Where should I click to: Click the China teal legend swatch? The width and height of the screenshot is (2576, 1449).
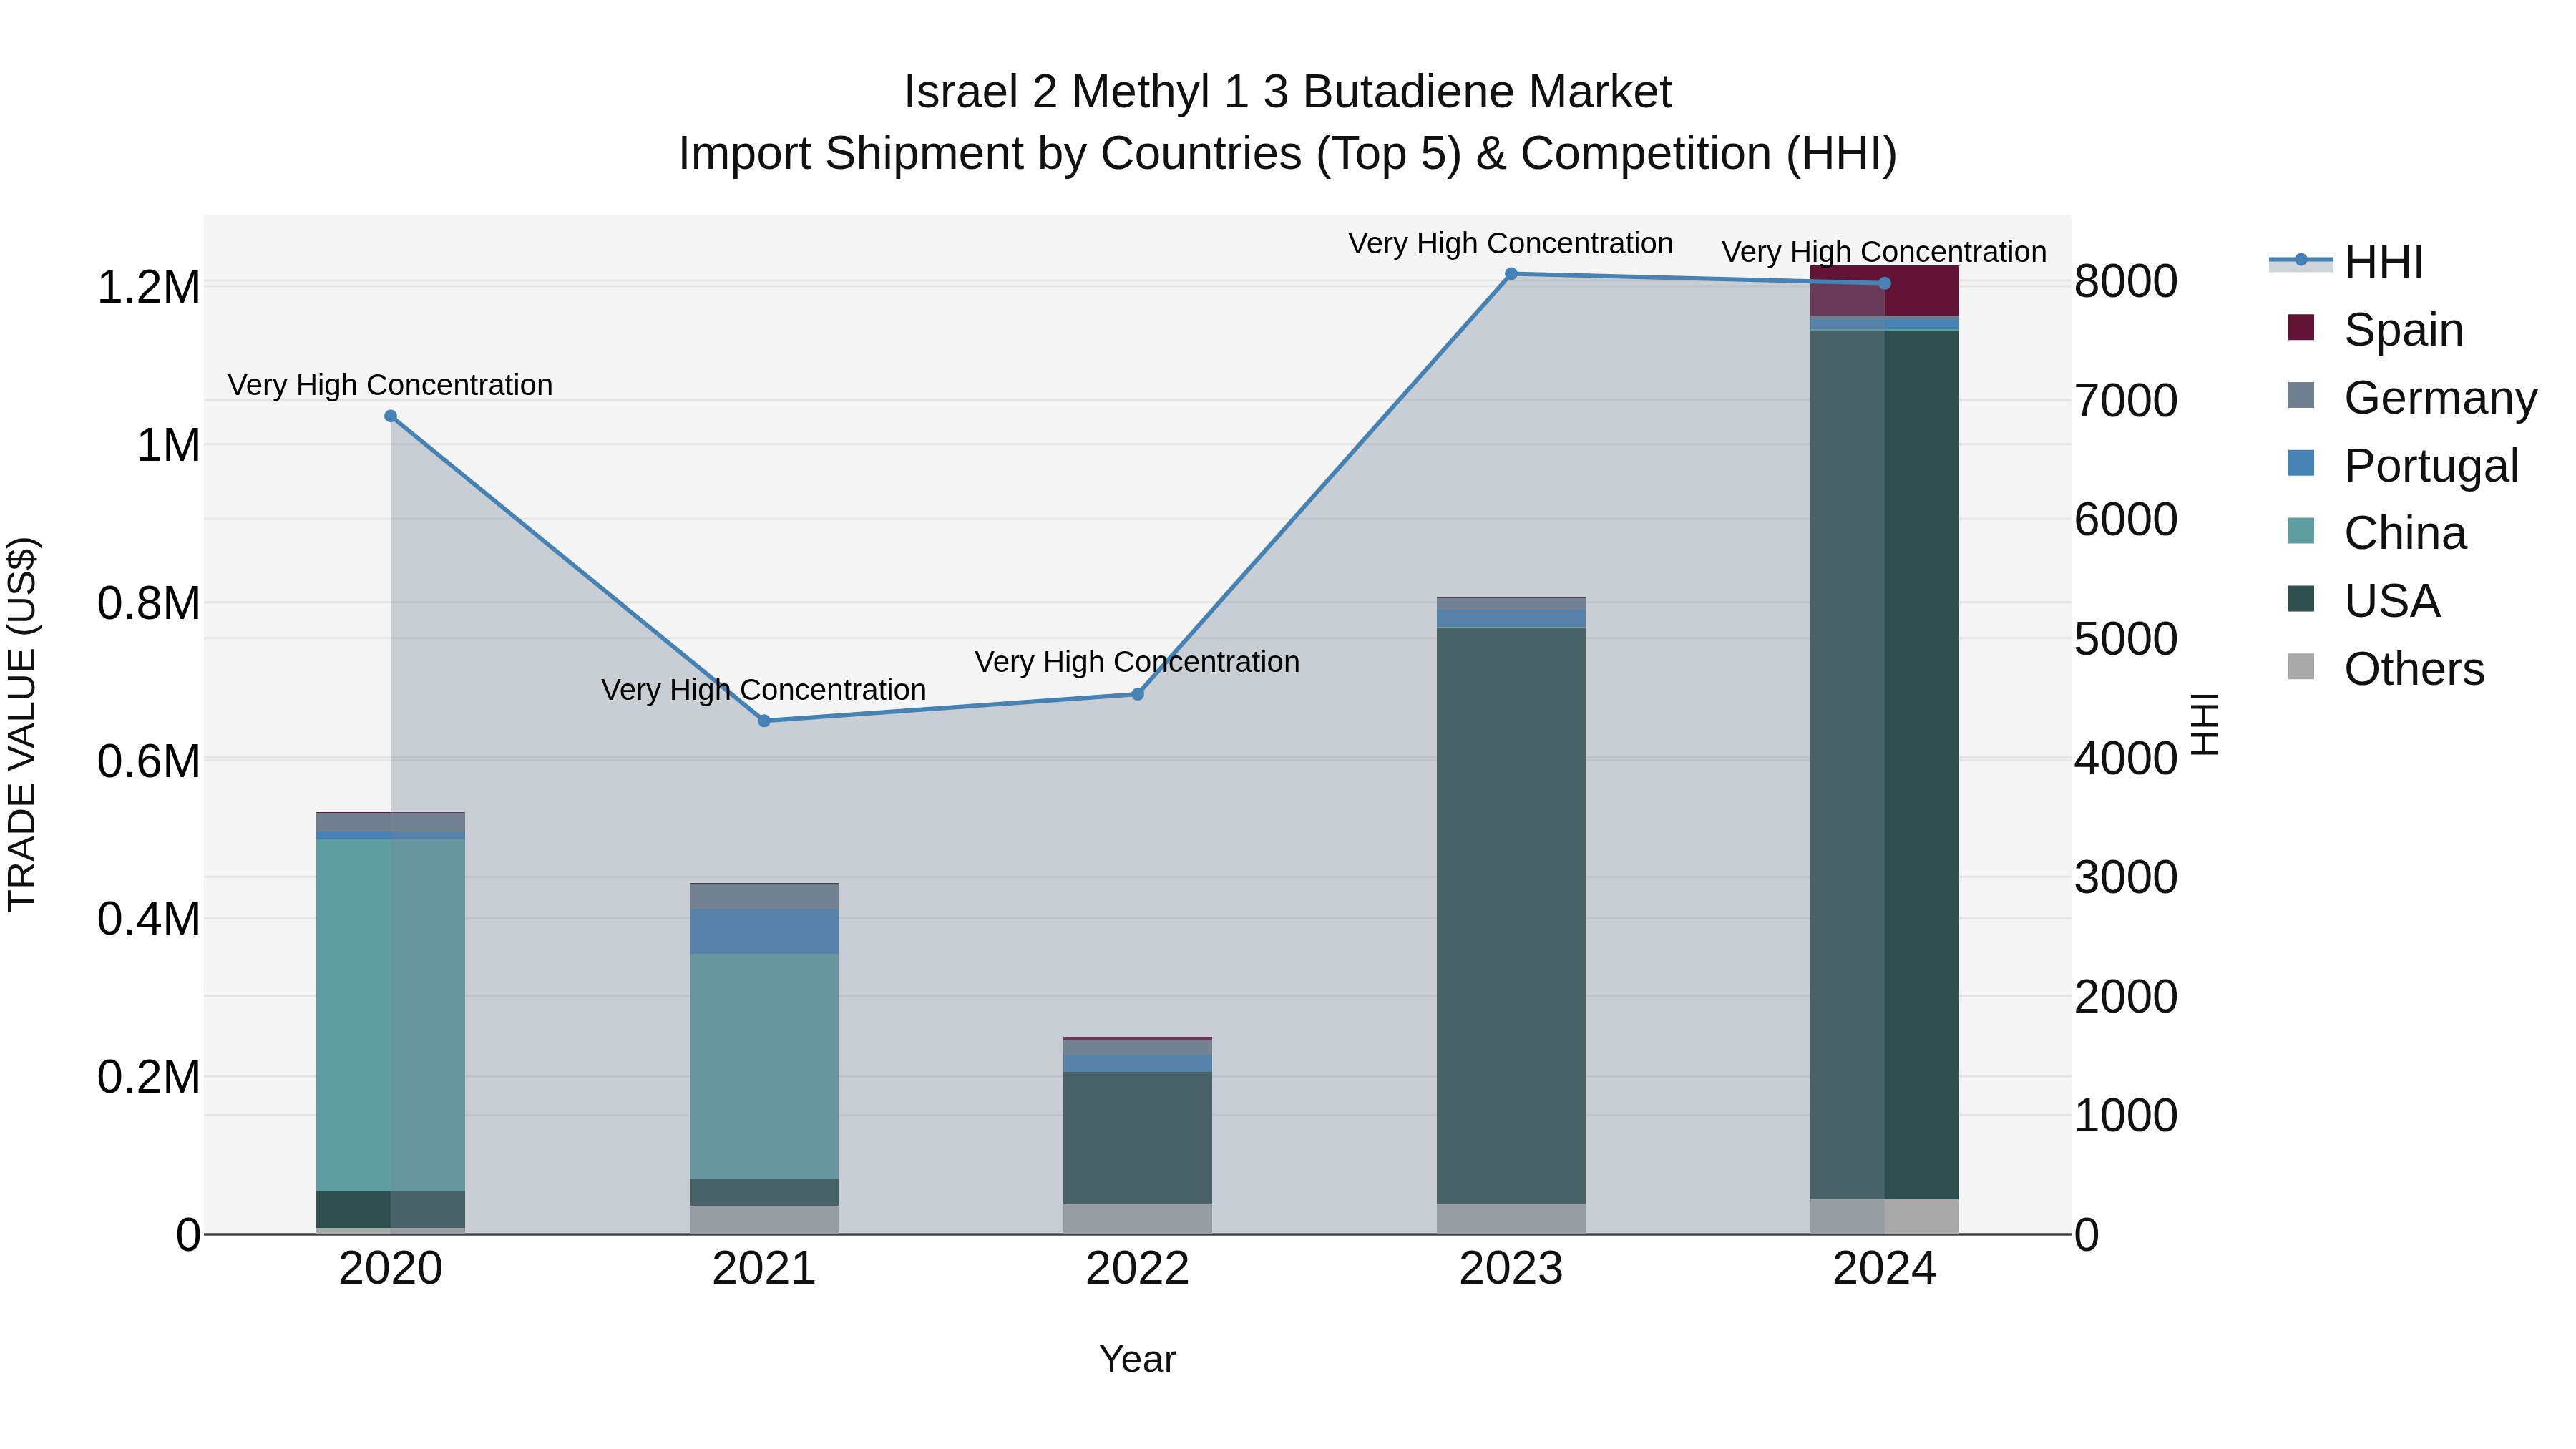[x=2301, y=531]
